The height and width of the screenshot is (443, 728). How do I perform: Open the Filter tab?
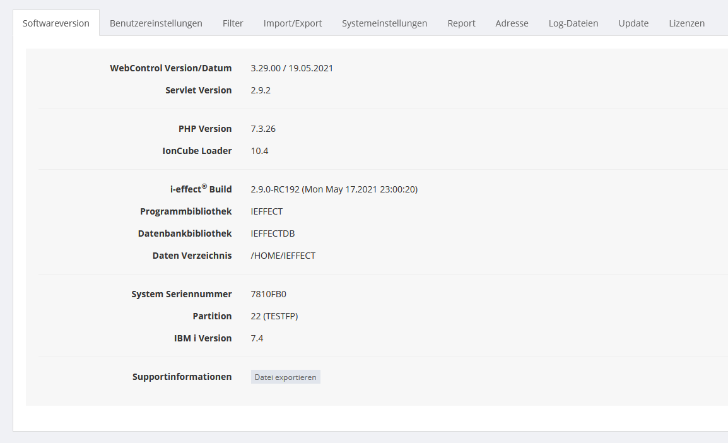click(233, 23)
